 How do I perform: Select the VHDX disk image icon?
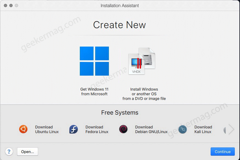click(x=142, y=61)
